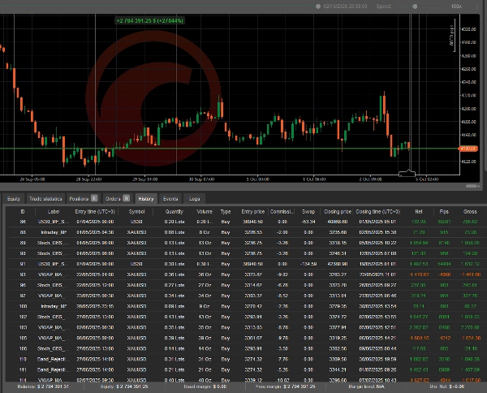Click the commission value in row 114
This screenshot has width=487, height=393.
point(282,380)
